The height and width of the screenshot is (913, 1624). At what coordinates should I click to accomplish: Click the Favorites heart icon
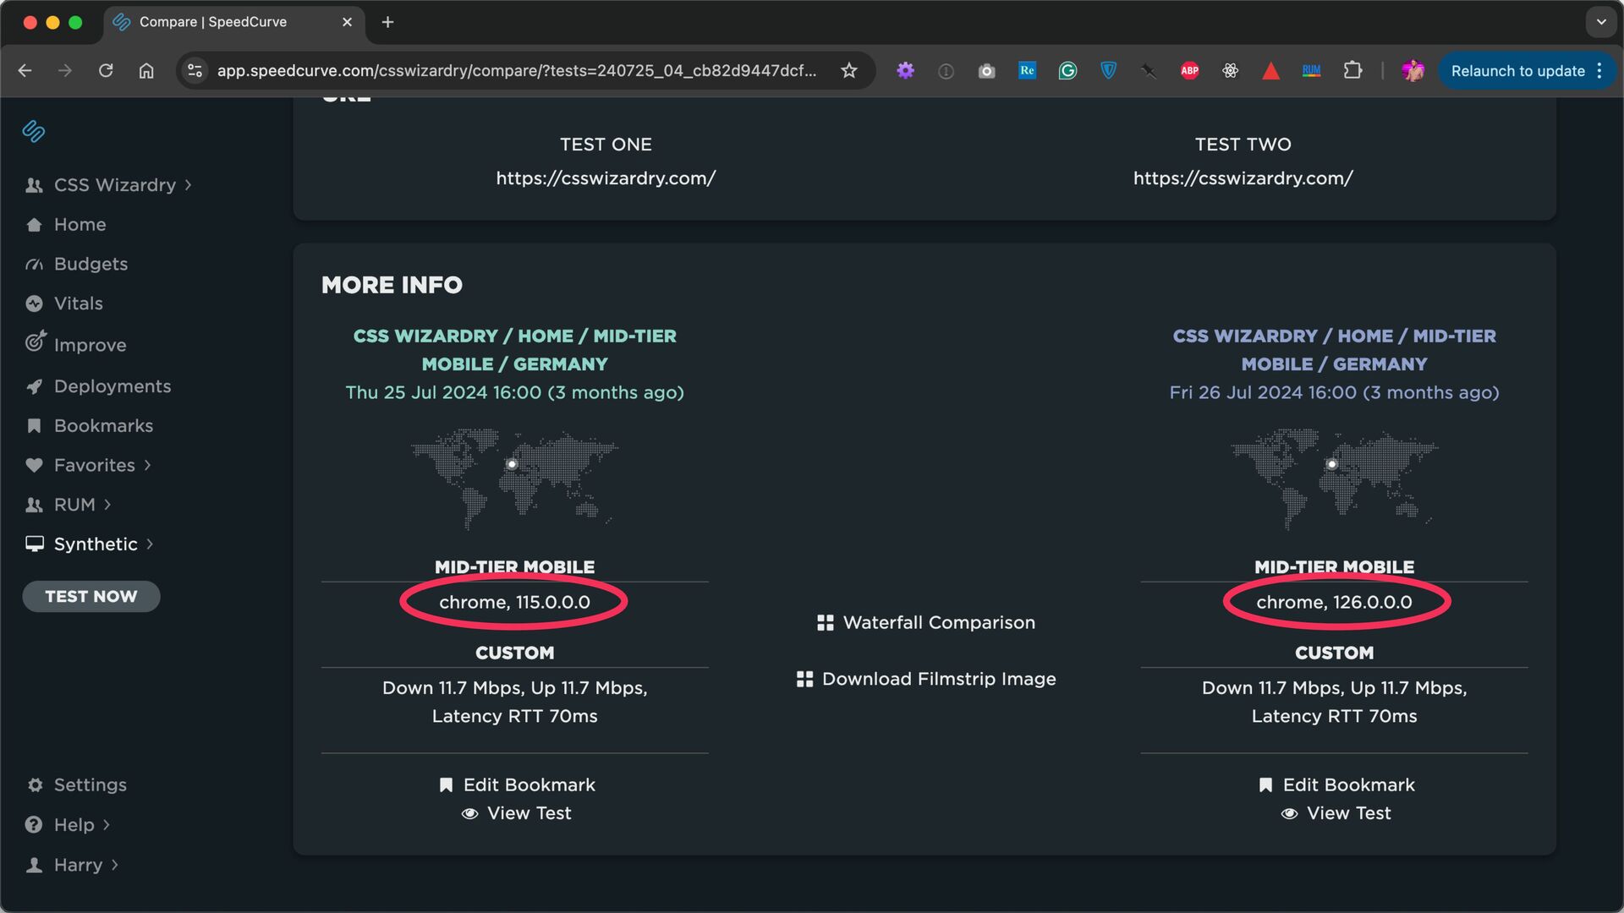34,466
